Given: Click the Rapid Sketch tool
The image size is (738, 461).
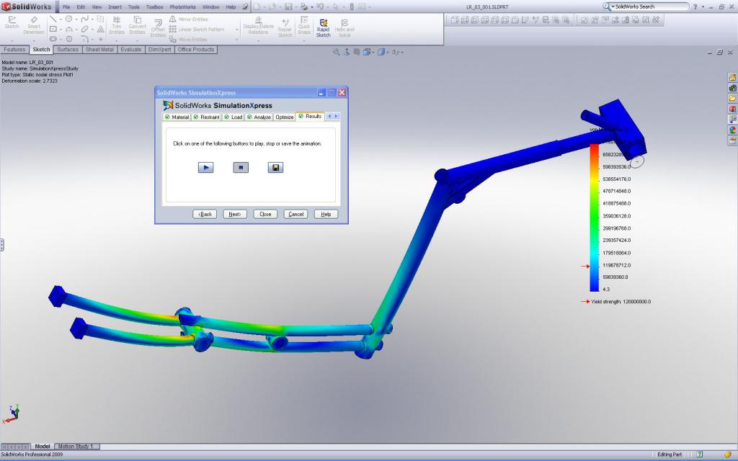Looking at the screenshot, I should pyautogui.click(x=323, y=28).
